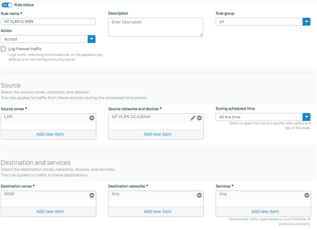Remove Any from Destination networks
Viewport: 317px width, 230px height.
tap(199, 195)
